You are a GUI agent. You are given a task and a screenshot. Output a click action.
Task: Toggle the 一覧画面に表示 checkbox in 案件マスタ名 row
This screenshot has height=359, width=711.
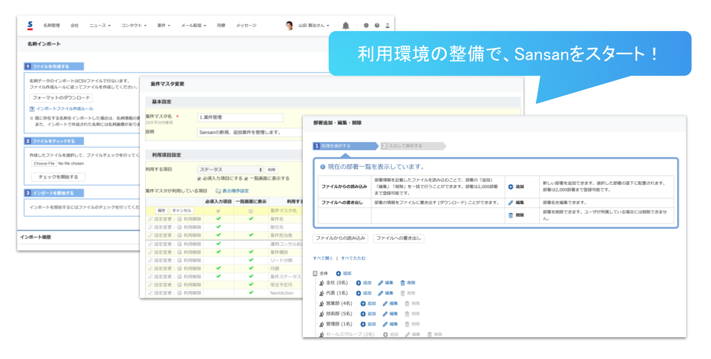pos(251,211)
